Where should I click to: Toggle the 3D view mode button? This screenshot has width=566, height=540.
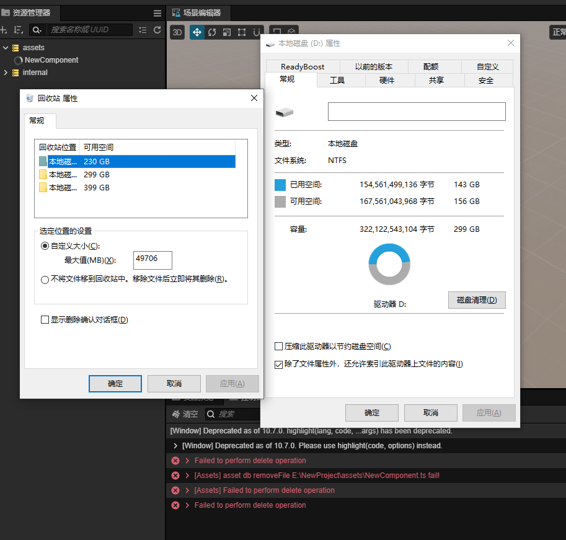click(177, 32)
